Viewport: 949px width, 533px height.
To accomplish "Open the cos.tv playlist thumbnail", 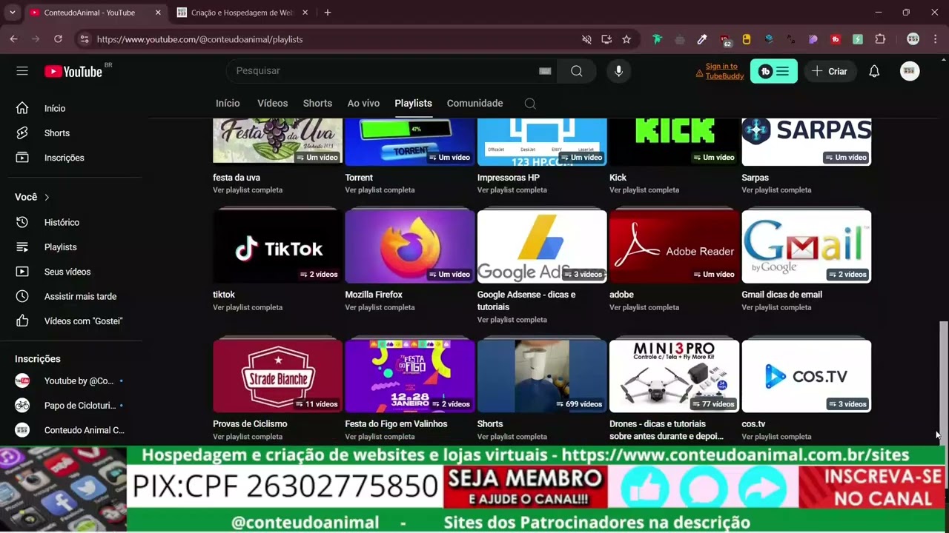I will pyautogui.click(x=806, y=376).
